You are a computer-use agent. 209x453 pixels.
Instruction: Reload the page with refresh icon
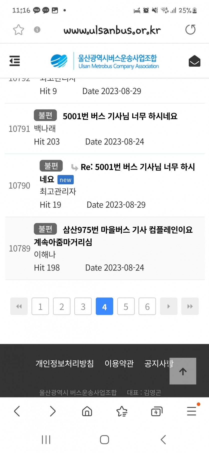pyautogui.click(x=190, y=30)
